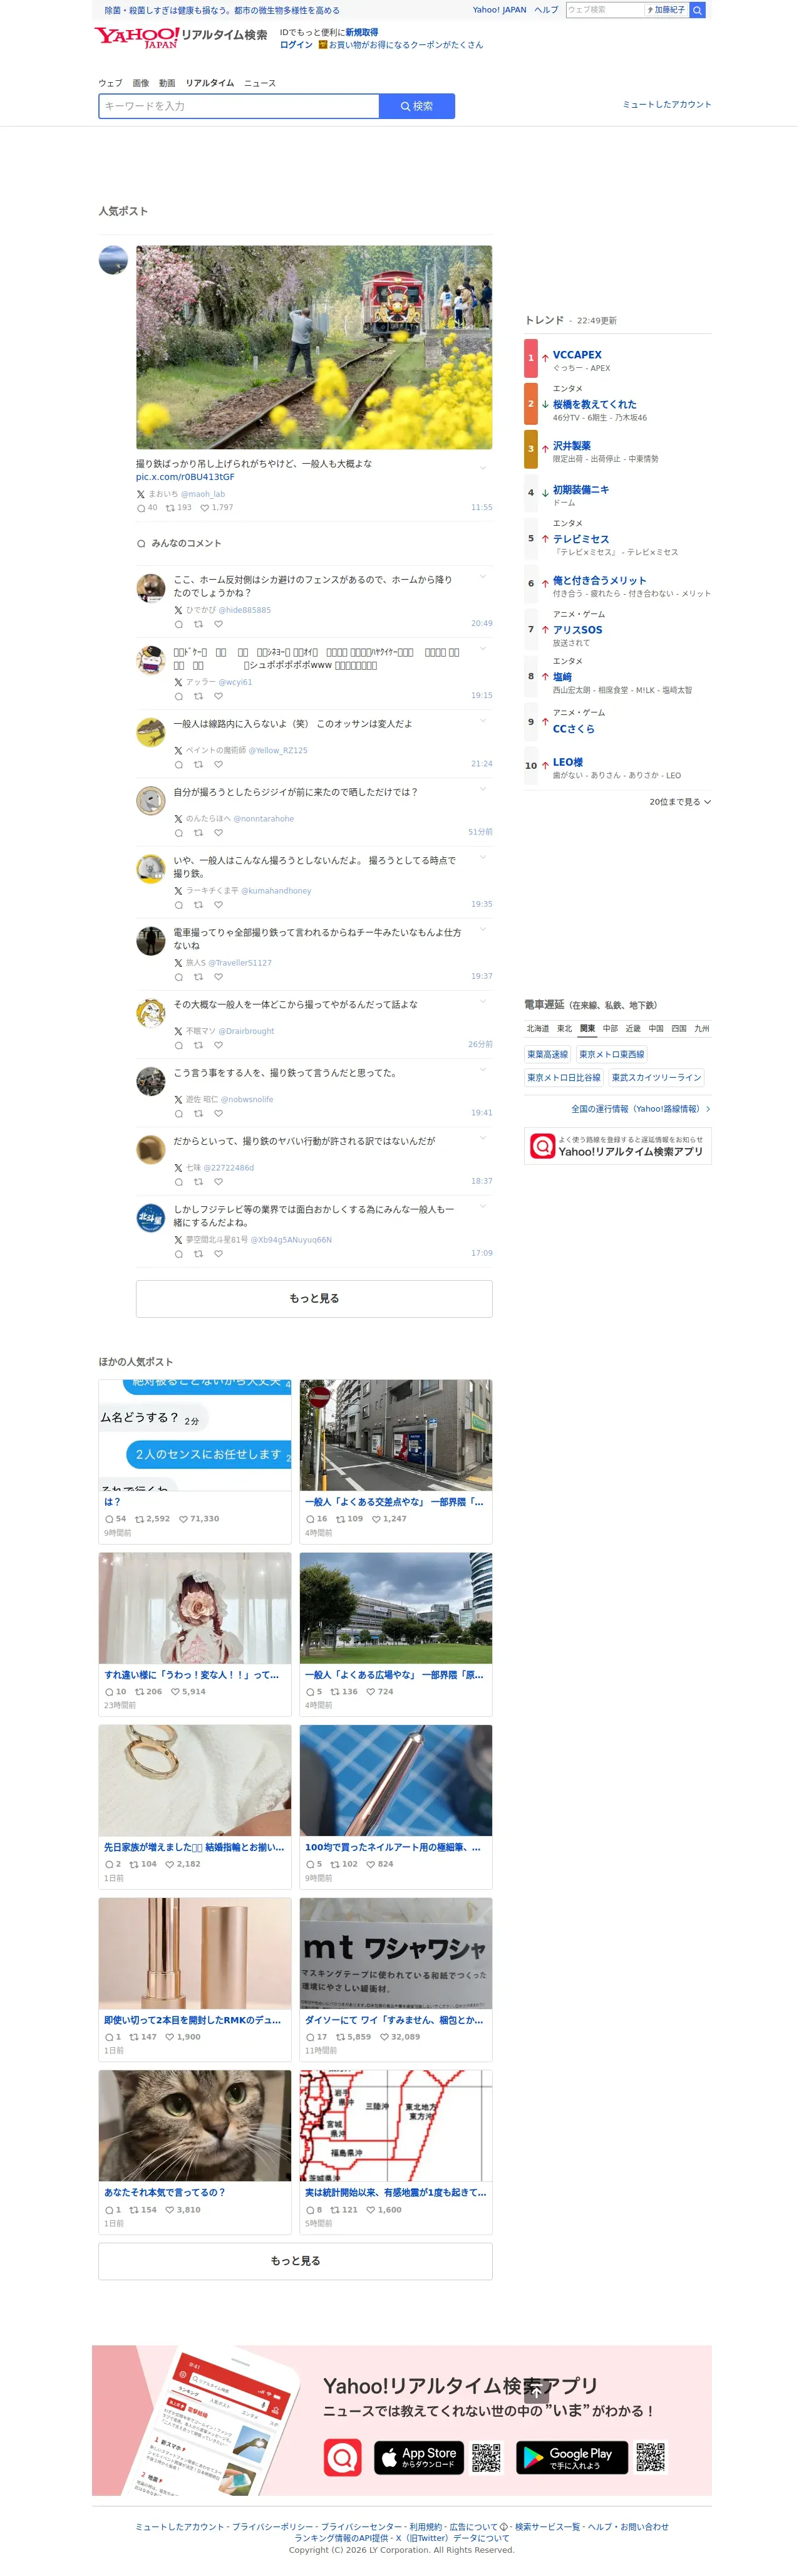Open the railway photo in main post
The image size is (804, 2576).
314,348
